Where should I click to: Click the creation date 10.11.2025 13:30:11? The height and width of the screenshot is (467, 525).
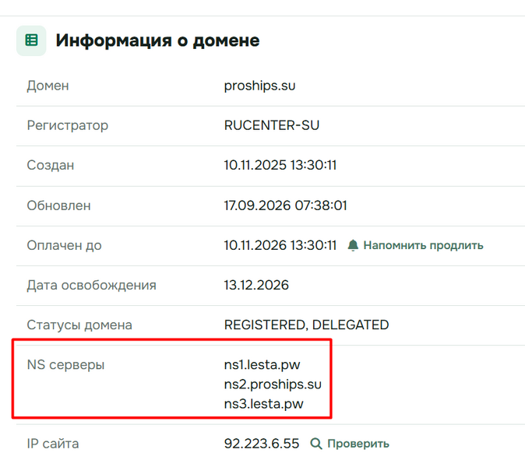(x=280, y=165)
